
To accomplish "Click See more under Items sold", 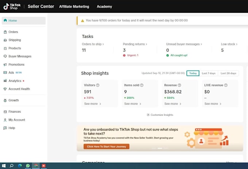I will click(133, 104).
